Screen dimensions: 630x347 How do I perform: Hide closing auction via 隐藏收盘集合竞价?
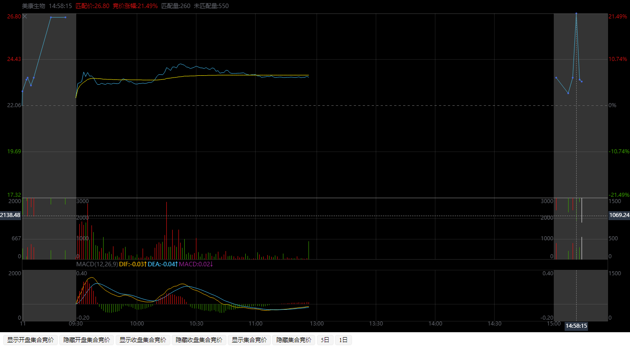point(199,340)
